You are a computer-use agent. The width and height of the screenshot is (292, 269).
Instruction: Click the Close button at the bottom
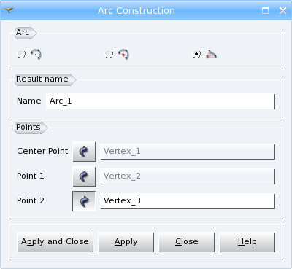[187, 242]
